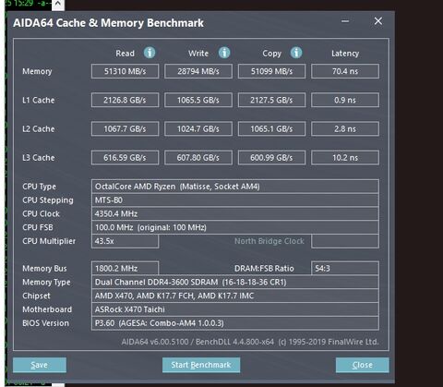This screenshot has height=387, width=443.
Task: Select L1 Cache write 1065.5 GB/s
Action: click(198, 100)
